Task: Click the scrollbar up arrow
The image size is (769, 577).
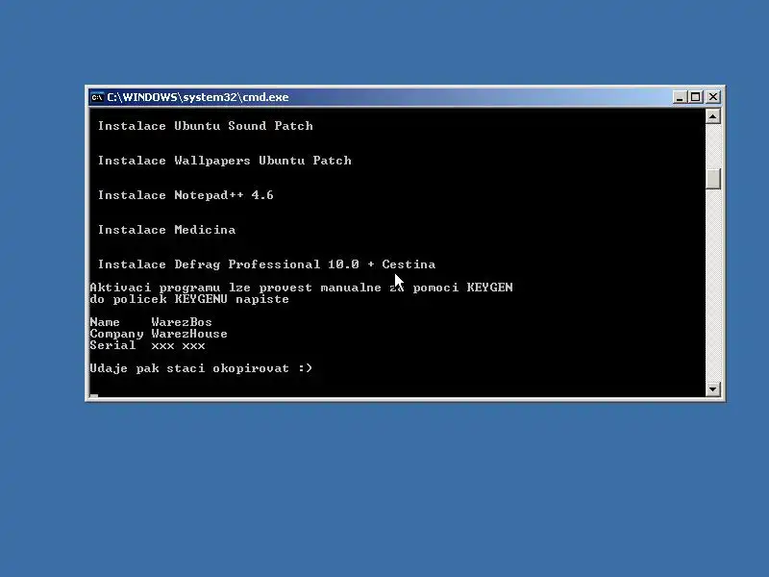Action: (712, 116)
